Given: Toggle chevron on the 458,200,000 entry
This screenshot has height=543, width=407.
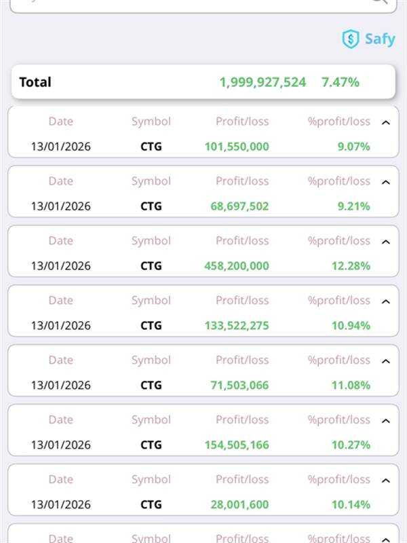Looking at the screenshot, I should click(386, 242).
